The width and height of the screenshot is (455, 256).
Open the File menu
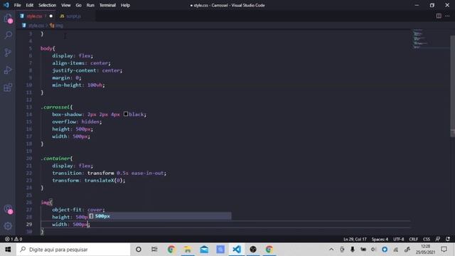pos(17,5)
